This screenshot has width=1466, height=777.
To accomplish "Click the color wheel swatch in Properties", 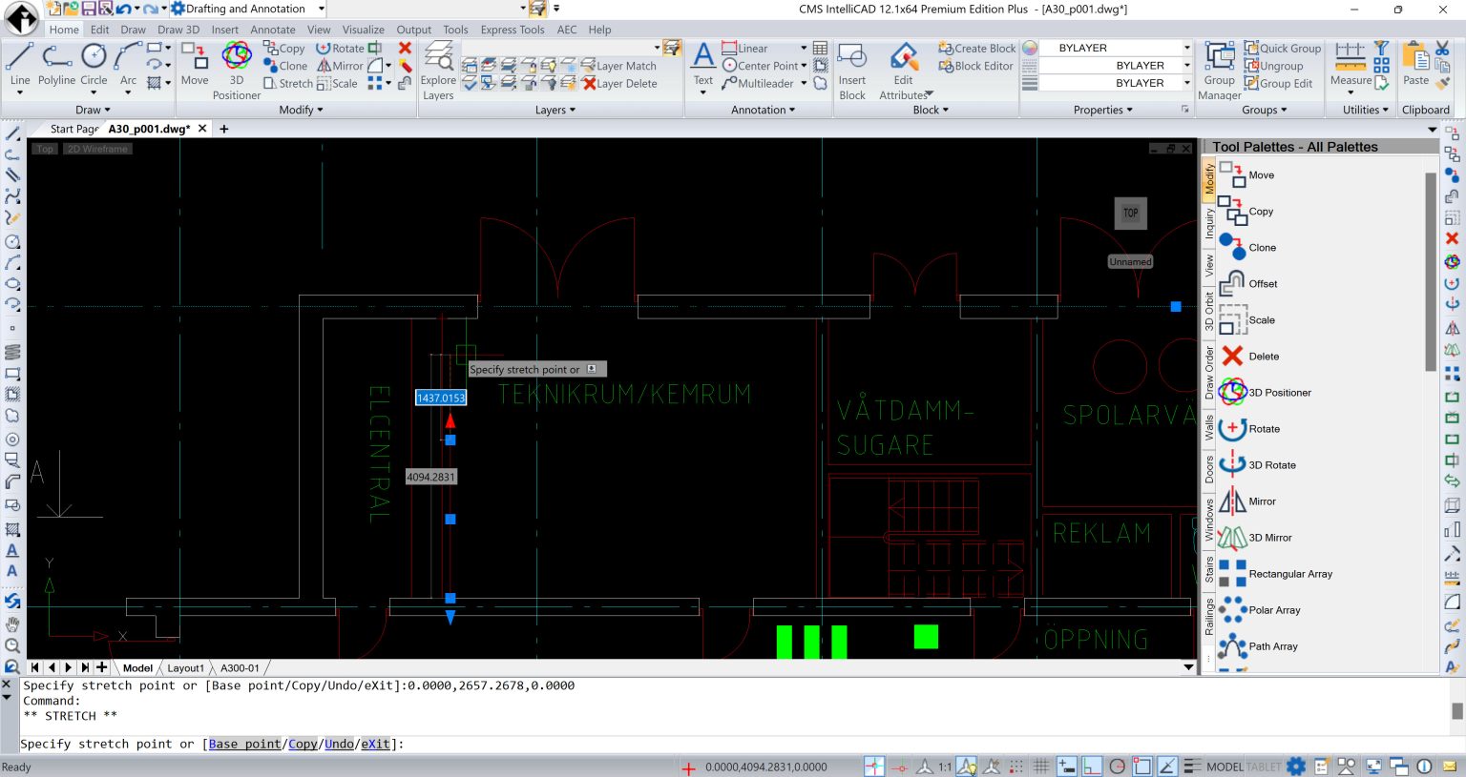I will pos(1030,48).
